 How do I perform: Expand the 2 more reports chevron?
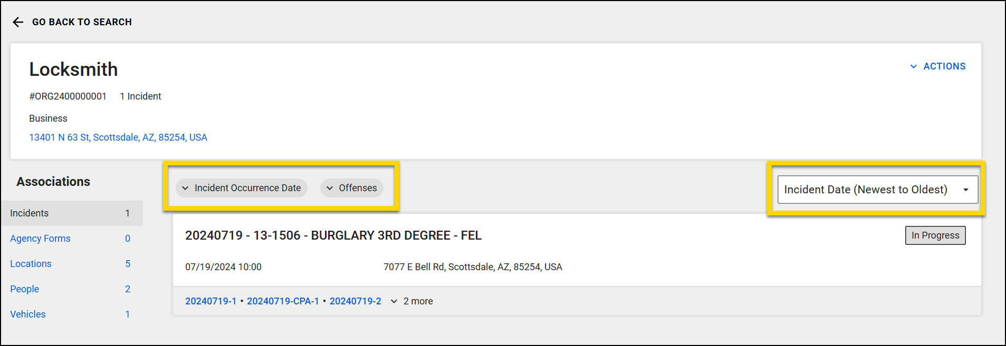click(x=394, y=301)
